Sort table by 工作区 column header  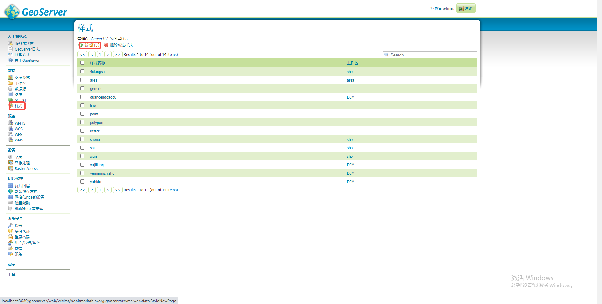(x=352, y=63)
